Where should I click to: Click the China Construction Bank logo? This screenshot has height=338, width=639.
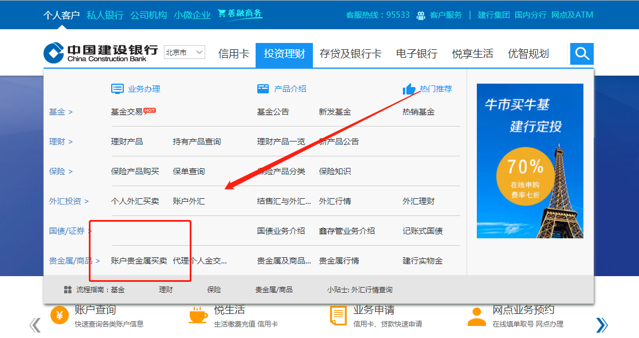(x=101, y=53)
